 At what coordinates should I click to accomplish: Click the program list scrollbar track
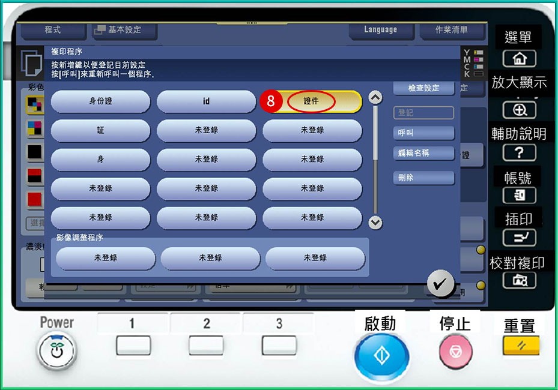375,159
